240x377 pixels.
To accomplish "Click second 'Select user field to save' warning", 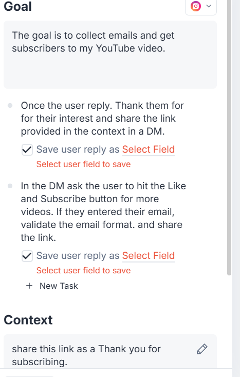I will pyautogui.click(x=83, y=270).
